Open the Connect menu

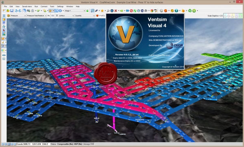(x=44, y=6)
